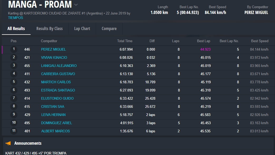
Task: Click position 1 circle badge
Action: pyautogui.click(x=14, y=49)
